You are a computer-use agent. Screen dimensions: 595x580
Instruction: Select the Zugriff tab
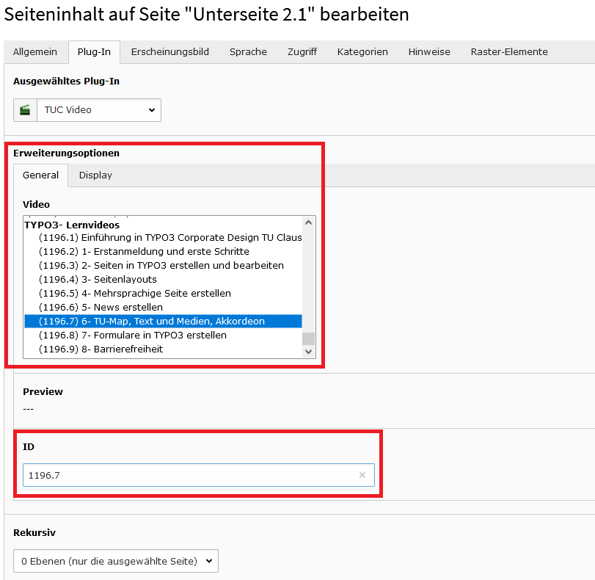pos(302,51)
